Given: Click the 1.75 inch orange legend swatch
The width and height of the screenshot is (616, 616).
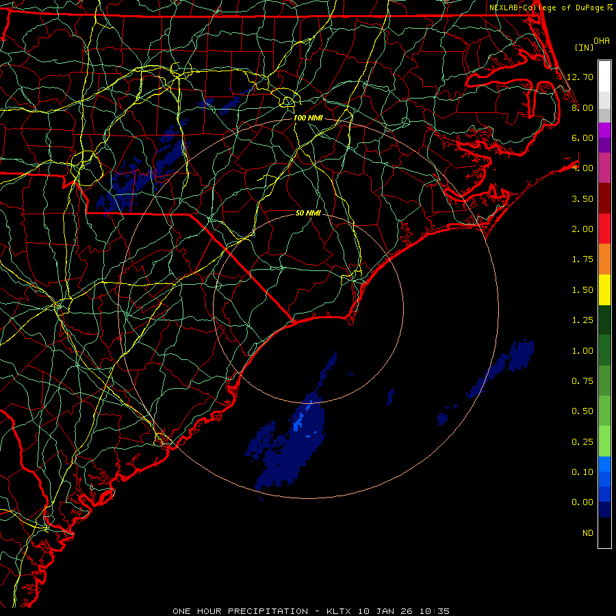Looking at the screenshot, I should tap(604, 259).
